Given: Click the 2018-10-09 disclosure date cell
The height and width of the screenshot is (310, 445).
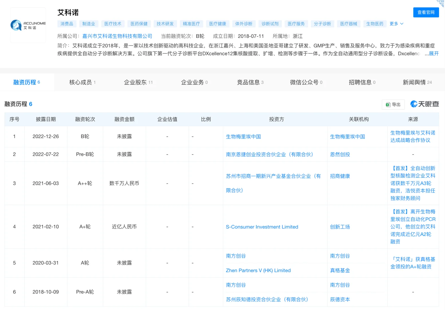Looking at the screenshot, I should coord(46,292).
